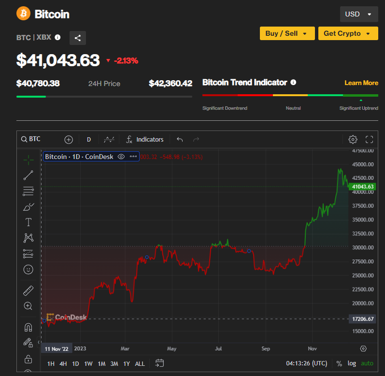This screenshot has height=376, width=385.
Task: Redo the chart action
Action: 196,140
